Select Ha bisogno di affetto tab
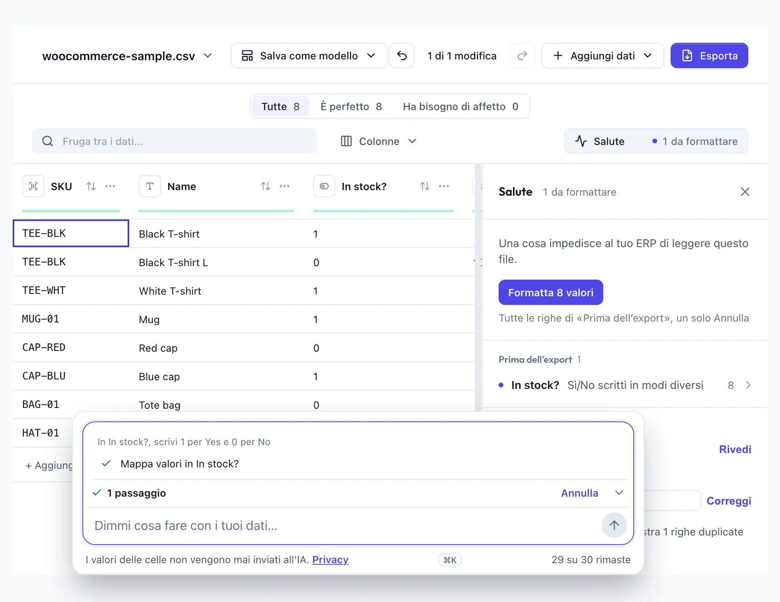Screen dimensions: 780x602 [x=461, y=106]
